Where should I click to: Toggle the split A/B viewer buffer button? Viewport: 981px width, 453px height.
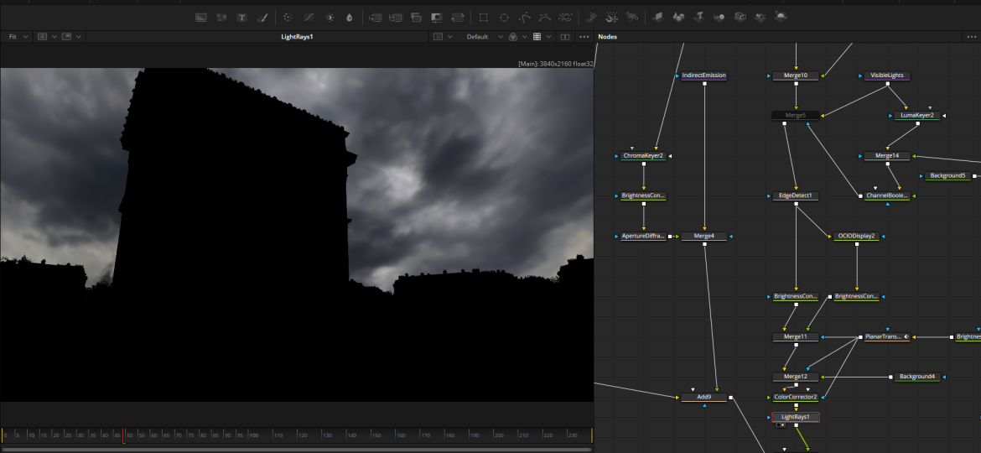41,37
